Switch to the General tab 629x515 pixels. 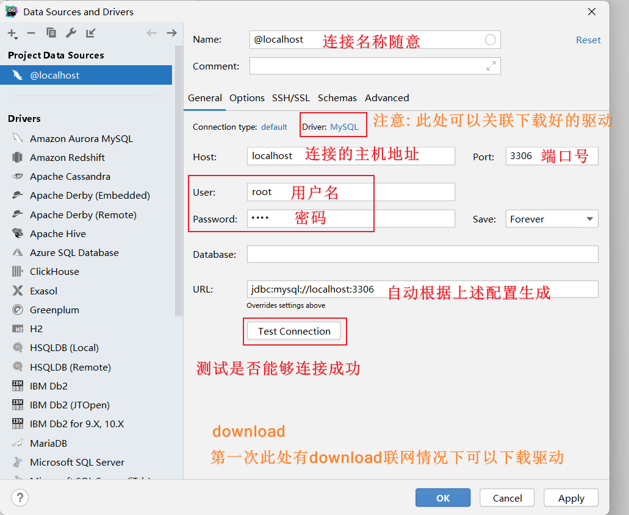coord(204,98)
